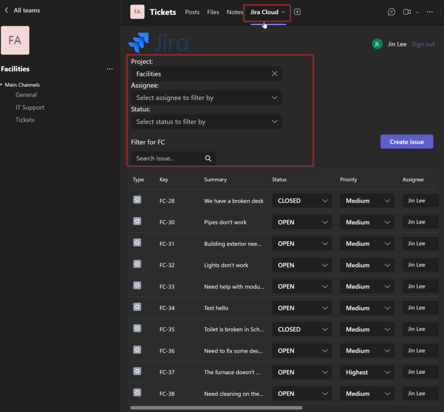Click the Create issue button
Viewport: 444px width, 412px height.
tap(407, 142)
